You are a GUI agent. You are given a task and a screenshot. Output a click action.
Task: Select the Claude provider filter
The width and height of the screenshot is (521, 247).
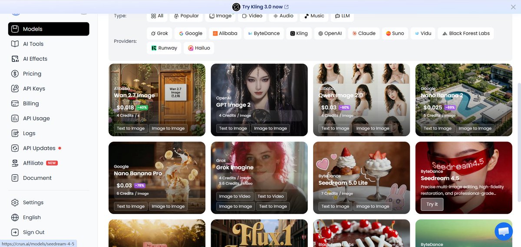coord(364,33)
